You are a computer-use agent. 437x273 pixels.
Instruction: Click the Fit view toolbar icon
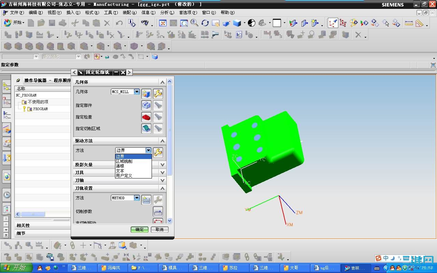coord(163,23)
